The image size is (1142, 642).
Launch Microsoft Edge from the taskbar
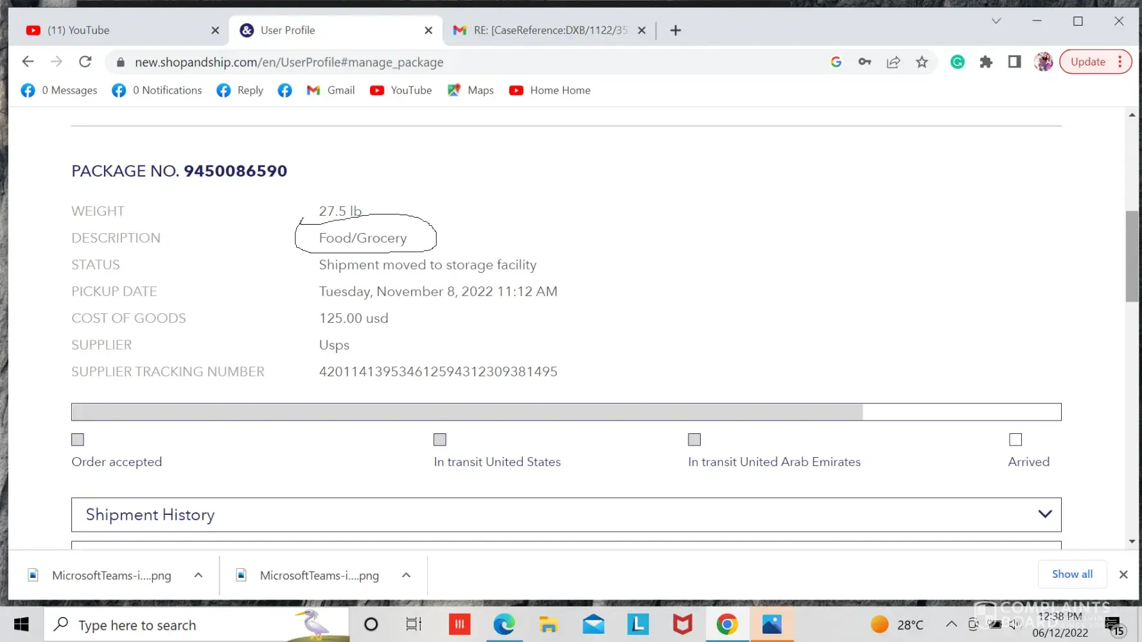coord(504,624)
